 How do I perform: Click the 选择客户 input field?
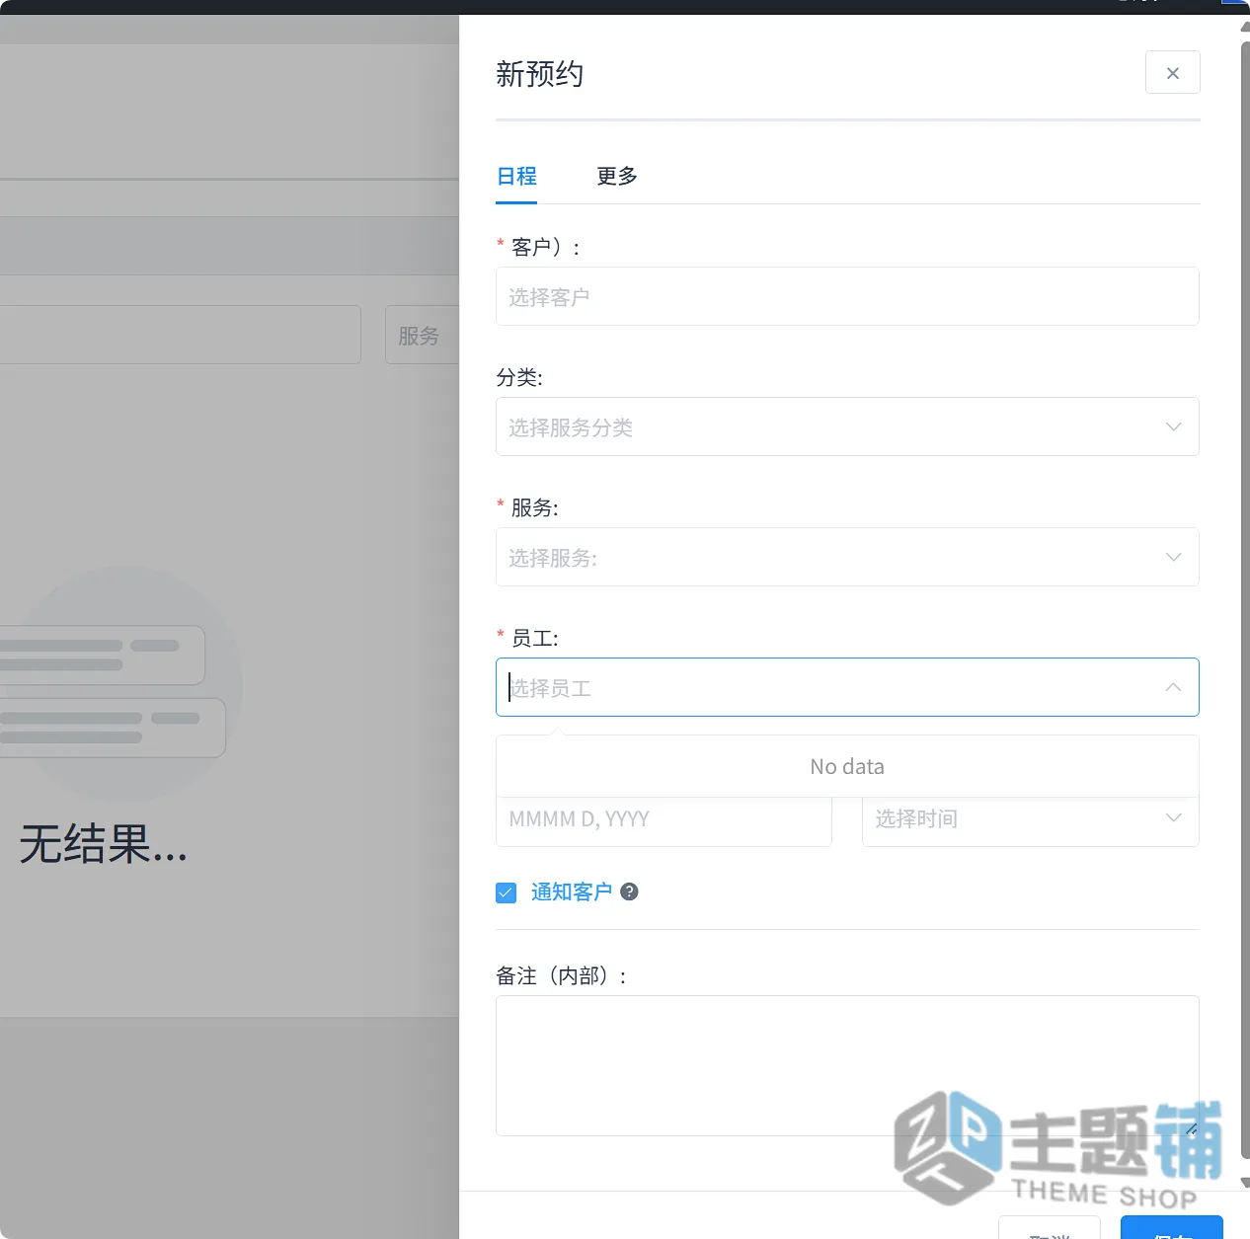coord(847,296)
